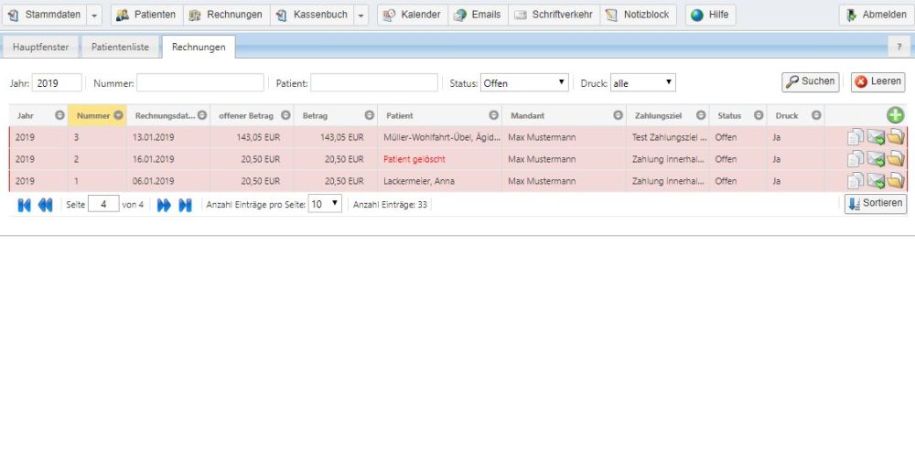The height and width of the screenshot is (461, 915).
Task: Open the Stammdaten menu
Action: pos(44,15)
